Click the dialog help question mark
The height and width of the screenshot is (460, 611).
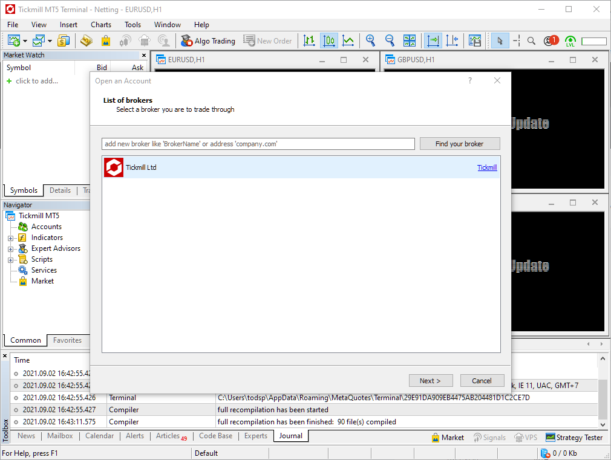pos(470,80)
